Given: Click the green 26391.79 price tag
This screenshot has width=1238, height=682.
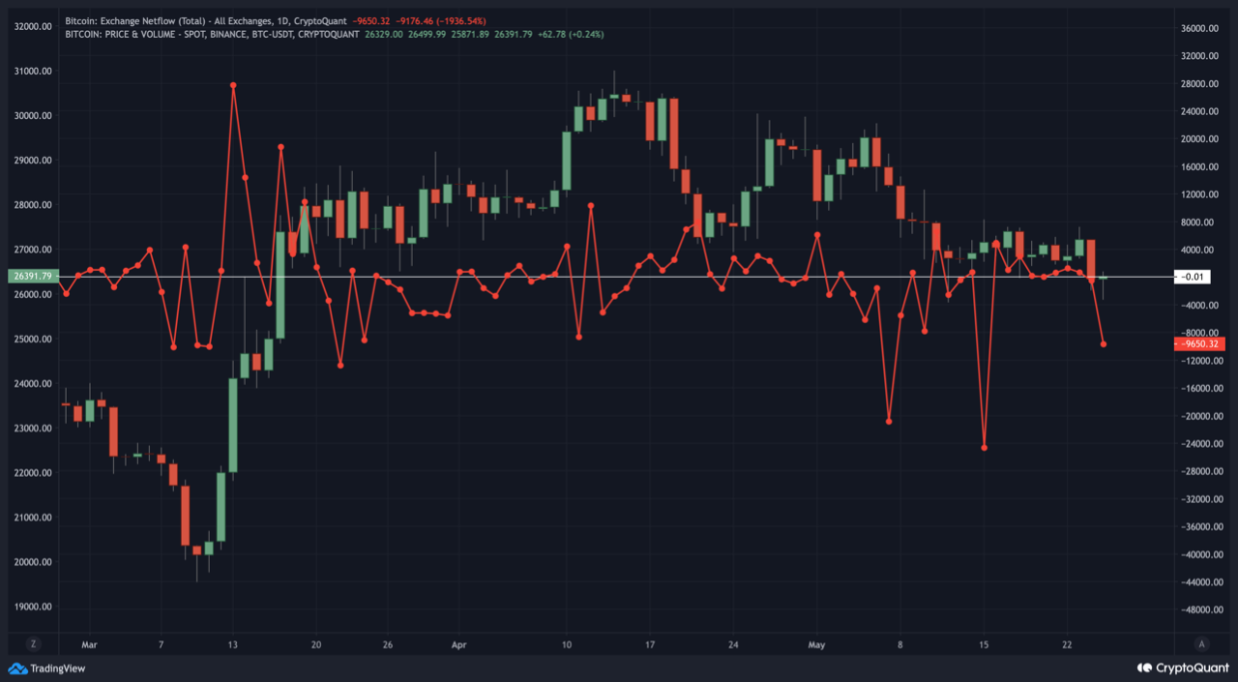Looking at the screenshot, I should coord(32,276).
